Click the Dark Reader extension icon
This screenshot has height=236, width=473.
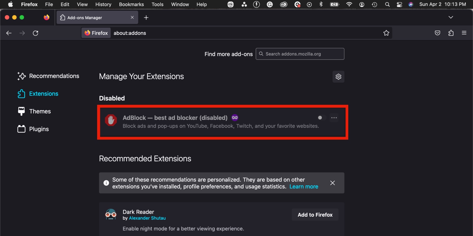pyautogui.click(x=111, y=215)
